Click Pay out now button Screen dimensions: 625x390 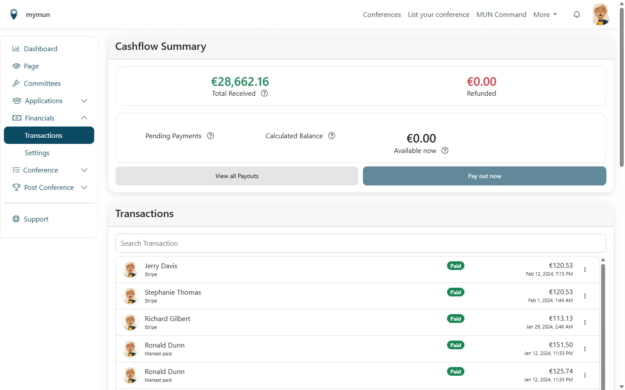[x=484, y=176]
